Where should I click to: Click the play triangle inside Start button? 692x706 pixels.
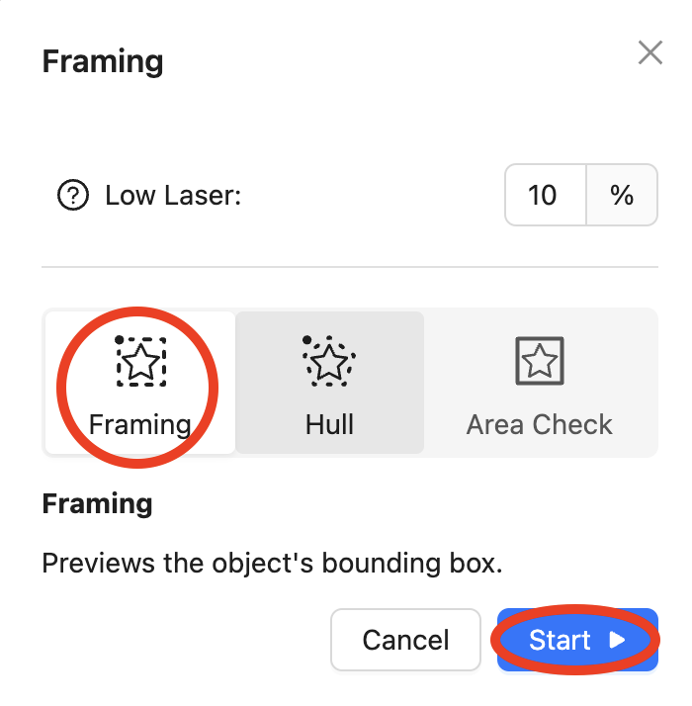(x=617, y=640)
